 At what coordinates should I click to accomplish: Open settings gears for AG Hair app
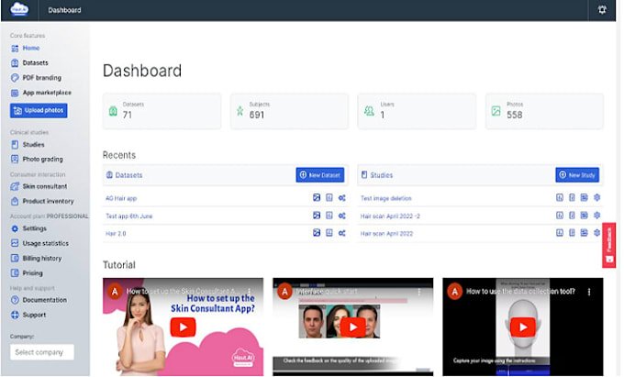click(x=342, y=198)
